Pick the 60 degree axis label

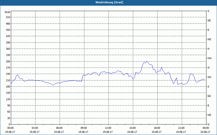point(8,112)
